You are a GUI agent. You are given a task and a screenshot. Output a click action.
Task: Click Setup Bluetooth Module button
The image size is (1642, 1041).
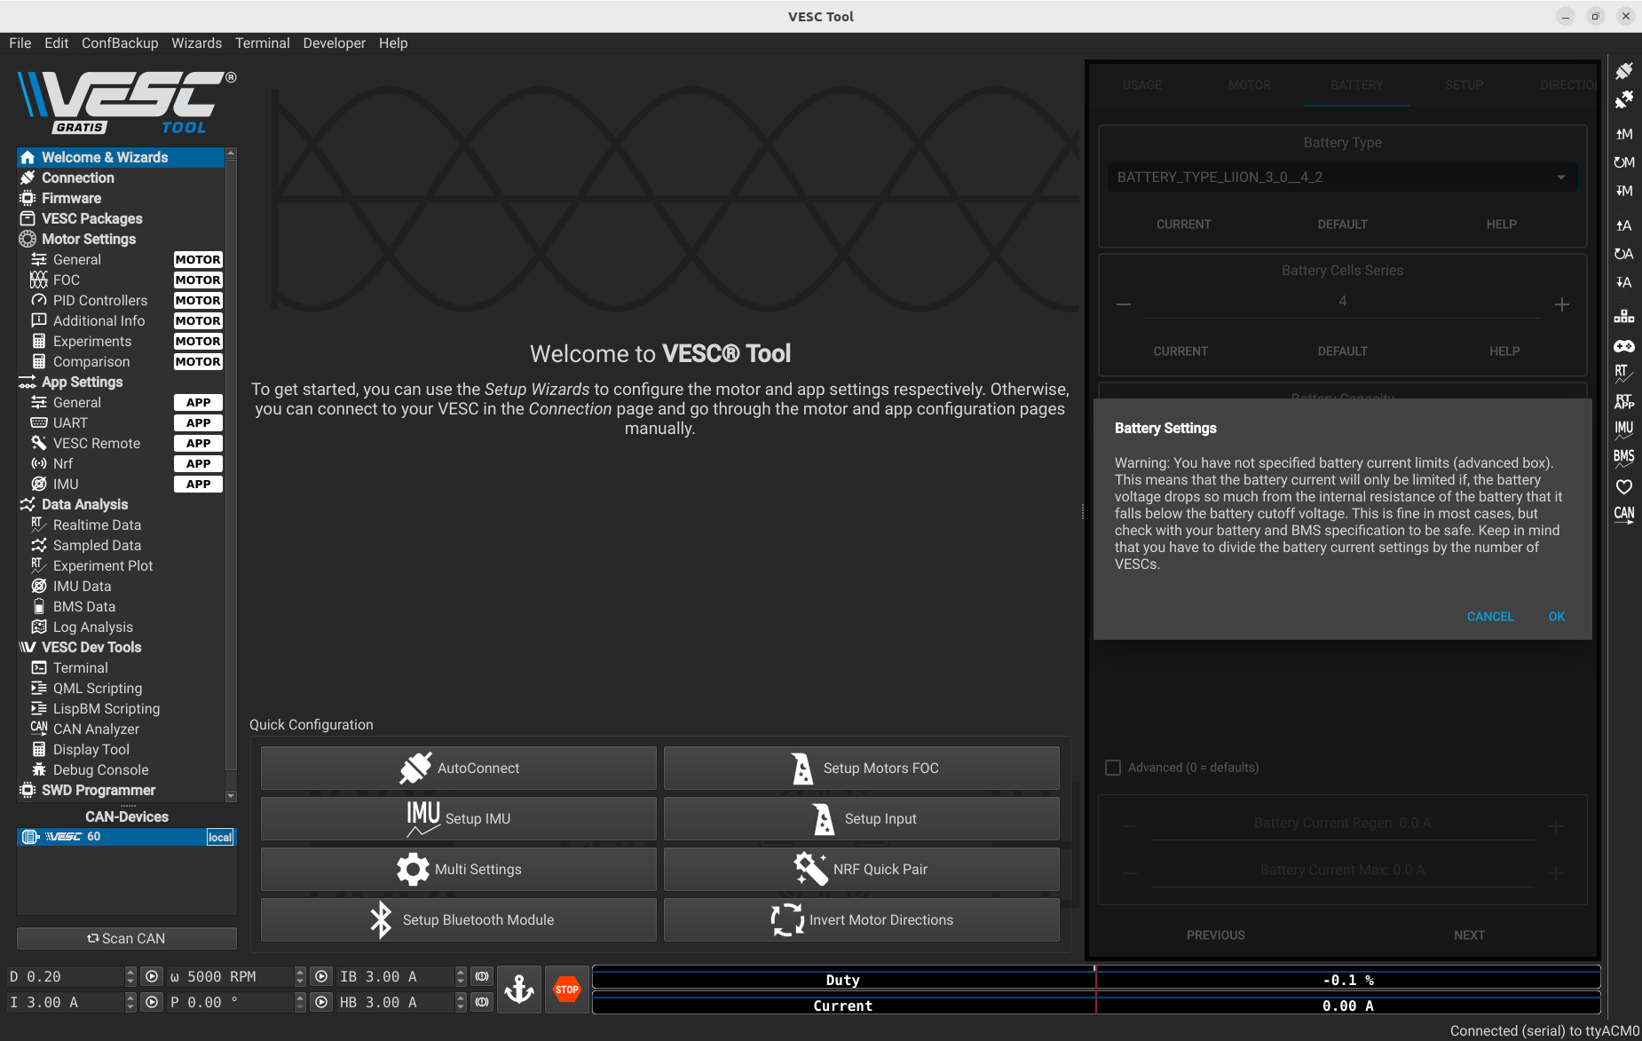point(459,919)
